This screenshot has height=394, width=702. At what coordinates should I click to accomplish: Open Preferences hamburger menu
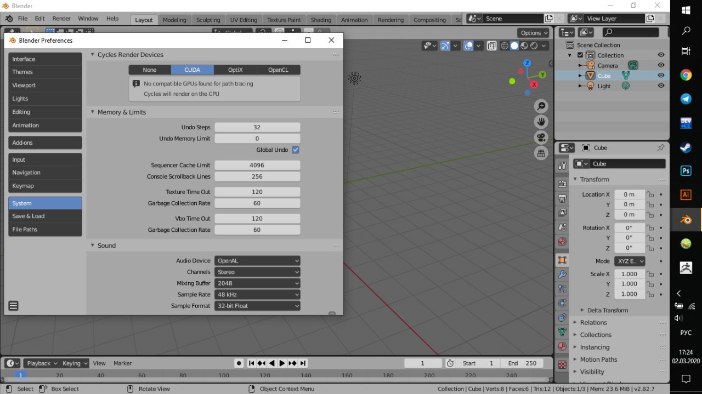(x=14, y=306)
